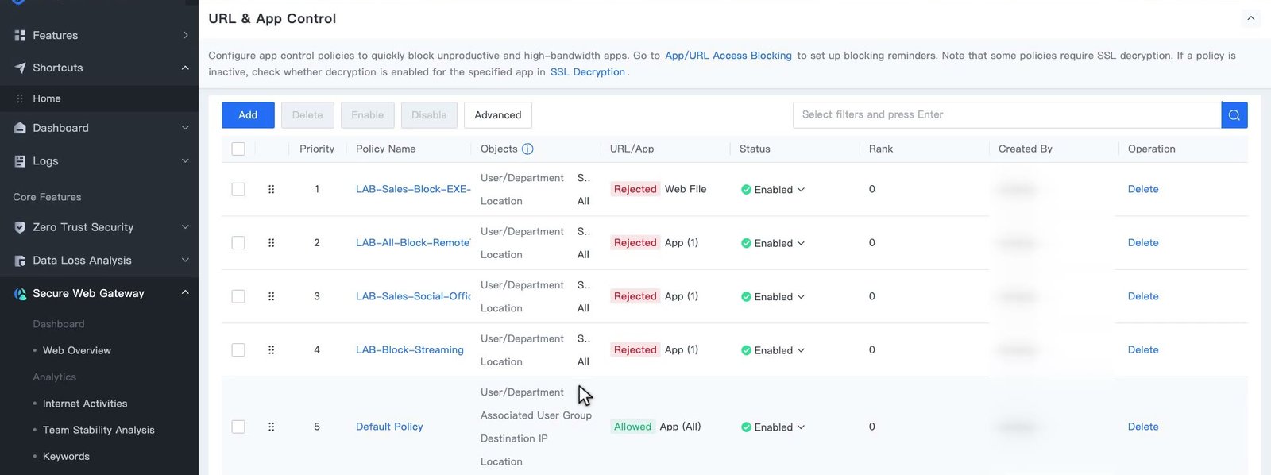1271x475 pixels.
Task: Collapse Secure Web Gateway chevron
Action: click(x=185, y=293)
